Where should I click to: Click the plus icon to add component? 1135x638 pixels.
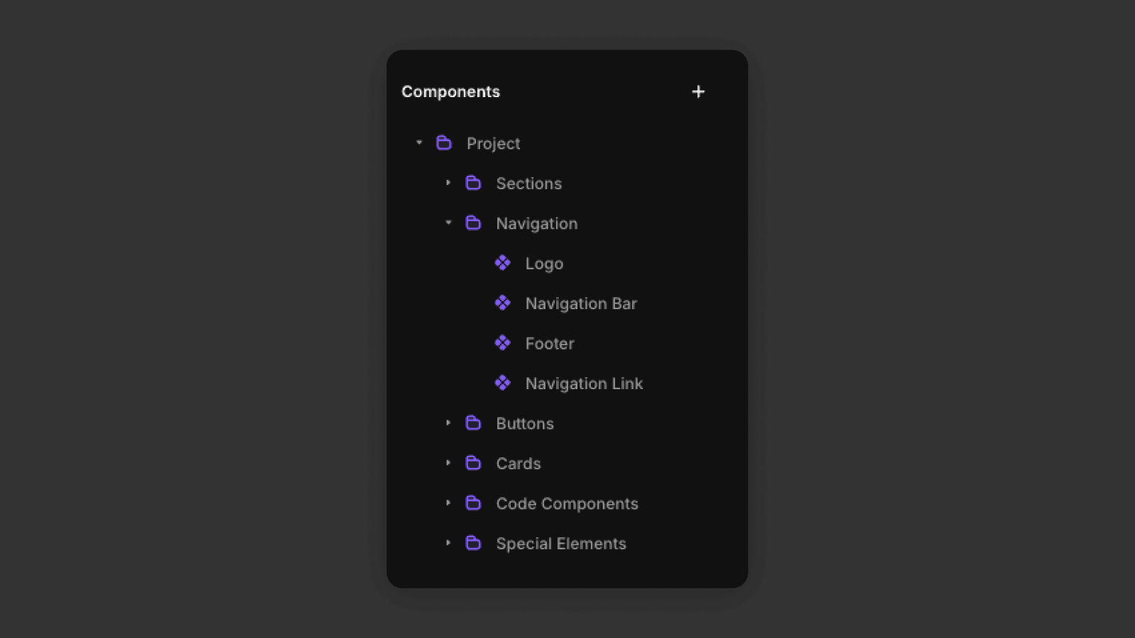click(x=698, y=91)
